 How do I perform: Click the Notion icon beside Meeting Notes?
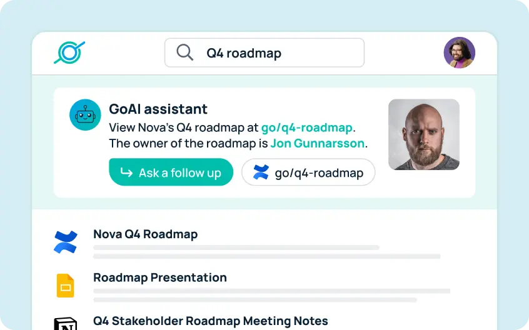coord(66,324)
